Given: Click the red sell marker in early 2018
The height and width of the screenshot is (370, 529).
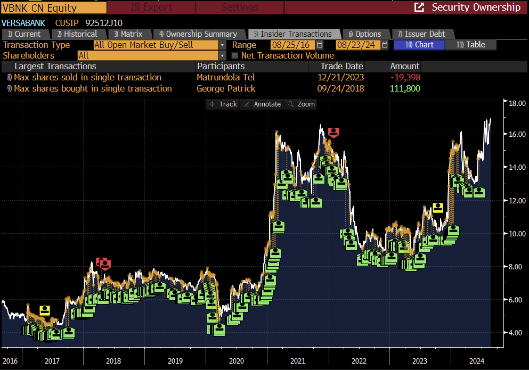Looking at the screenshot, I should coord(105,265).
